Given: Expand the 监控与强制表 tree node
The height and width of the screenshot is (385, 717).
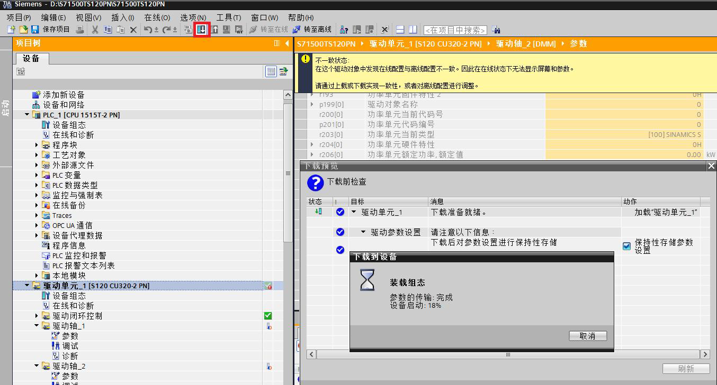Looking at the screenshot, I should [37, 195].
